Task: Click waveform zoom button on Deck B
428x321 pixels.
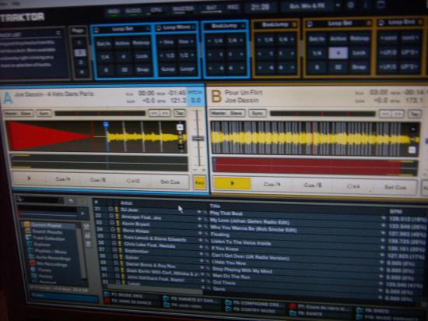Action: point(412,150)
